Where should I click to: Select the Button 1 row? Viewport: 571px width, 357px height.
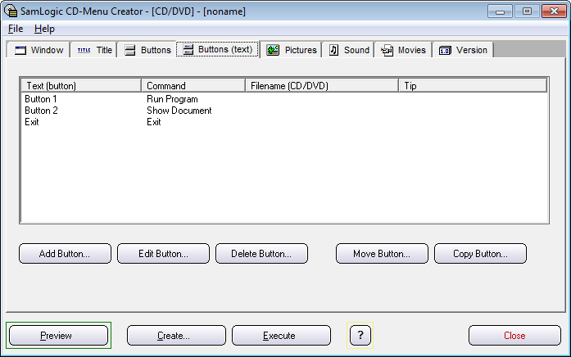(x=41, y=99)
